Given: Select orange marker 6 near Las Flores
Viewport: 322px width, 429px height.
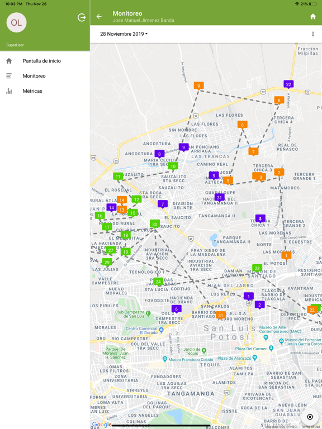Looking at the screenshot, I should point(242,125).
